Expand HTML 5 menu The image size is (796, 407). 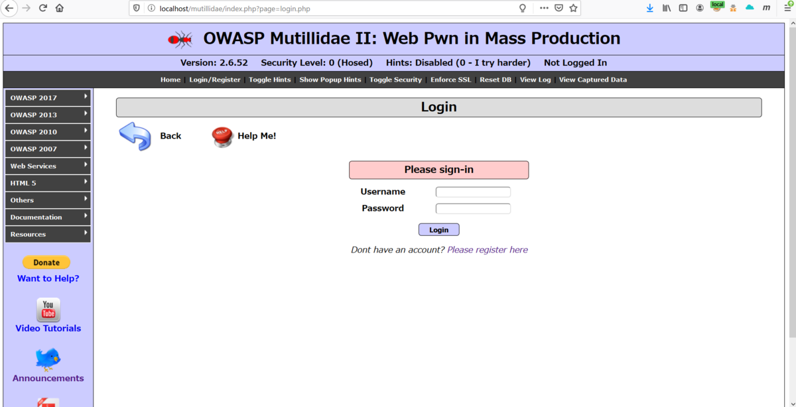(x=48, y=183)
